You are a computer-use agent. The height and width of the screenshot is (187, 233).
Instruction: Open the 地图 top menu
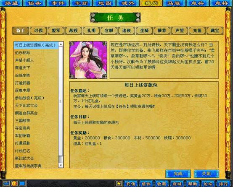pos(104,3)
